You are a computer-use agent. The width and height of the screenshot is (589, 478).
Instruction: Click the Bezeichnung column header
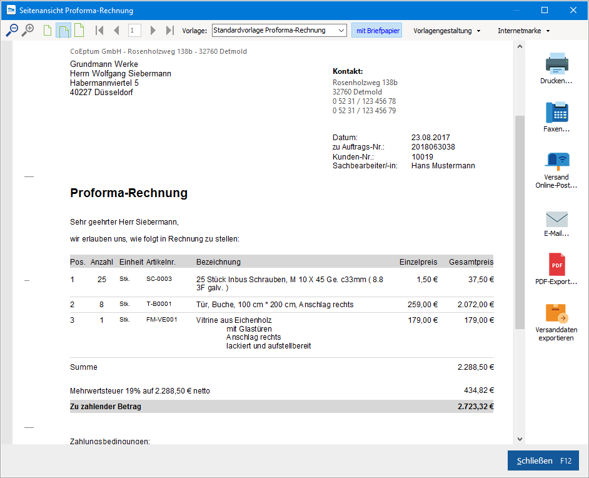pos(218,262)
